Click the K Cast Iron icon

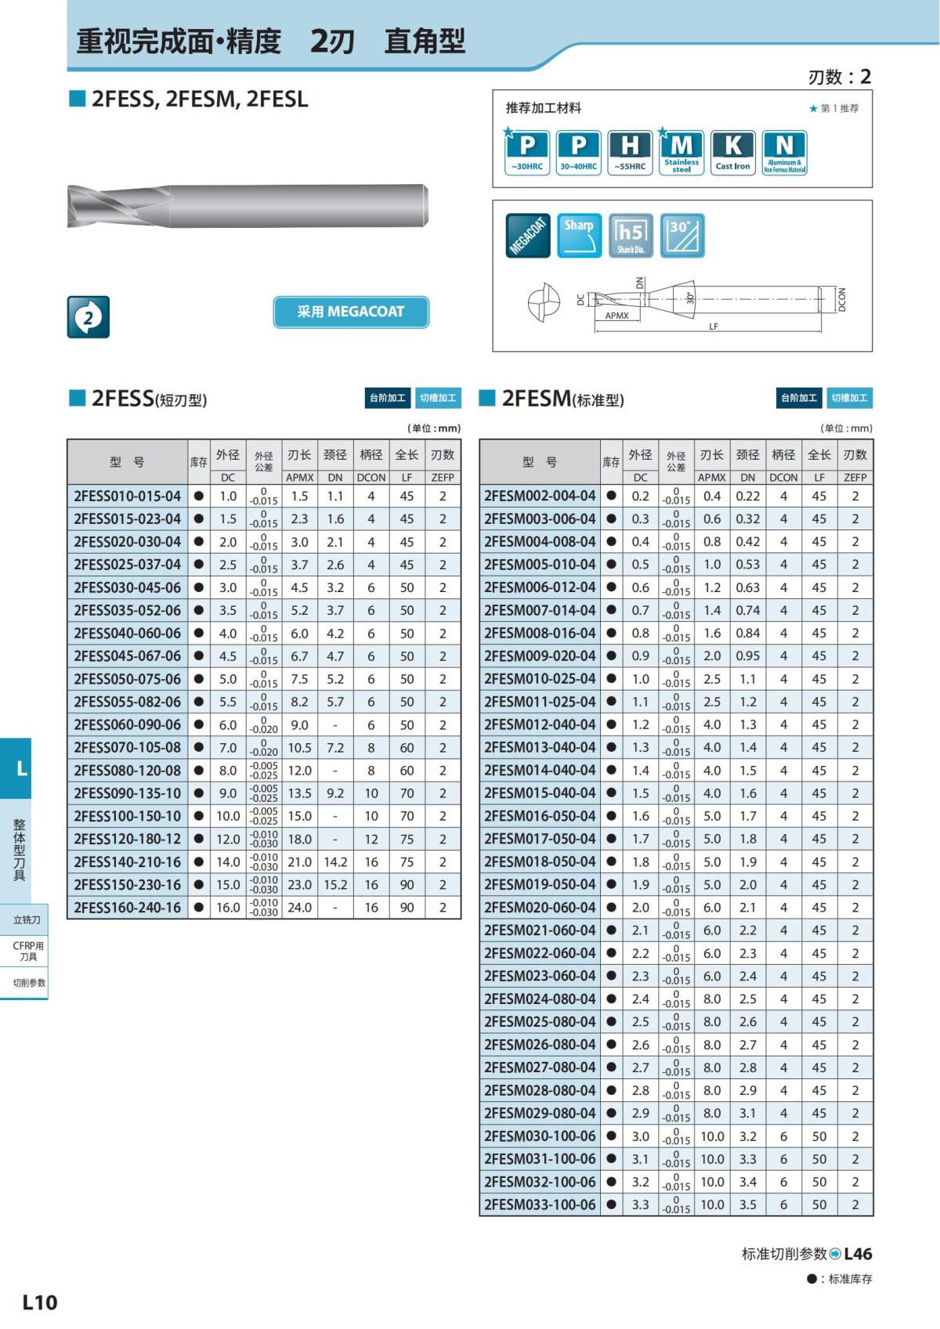pos(732,153)
